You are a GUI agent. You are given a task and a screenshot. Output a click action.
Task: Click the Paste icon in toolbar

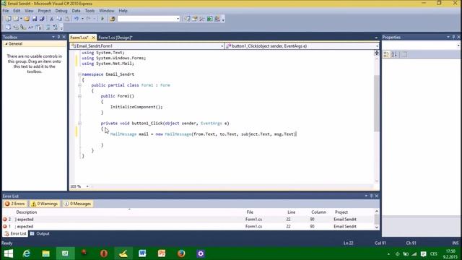pyautogui.click(x=67, y=19)
